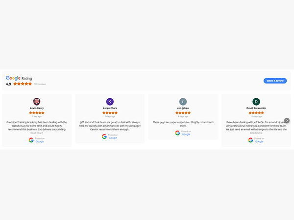
Task: Click ron johan's gray avatar
Action: pos(183,102)
